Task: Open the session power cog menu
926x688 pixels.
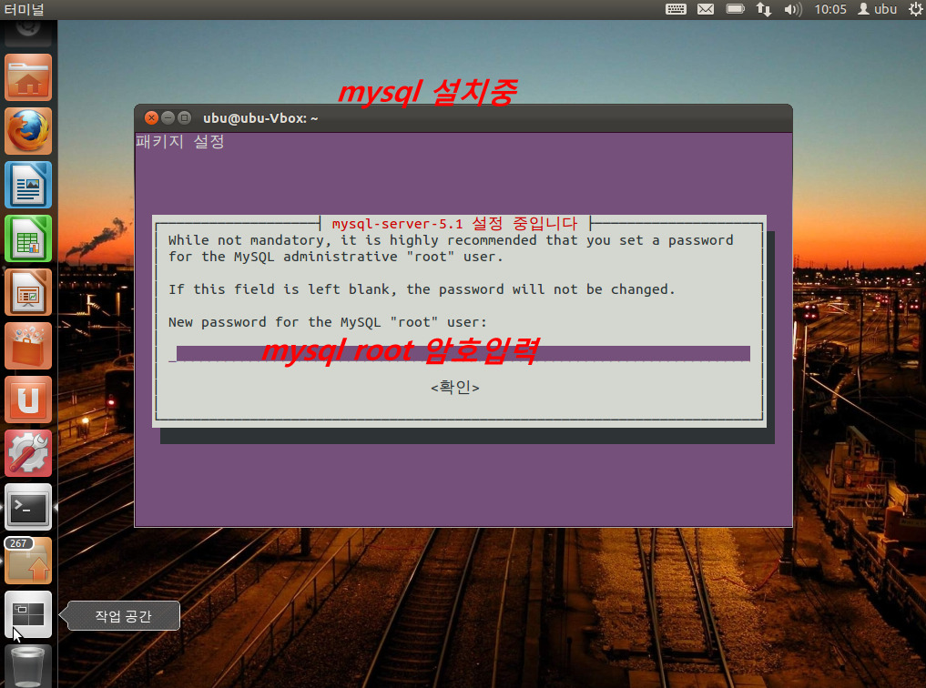Action: click(914, 9)
